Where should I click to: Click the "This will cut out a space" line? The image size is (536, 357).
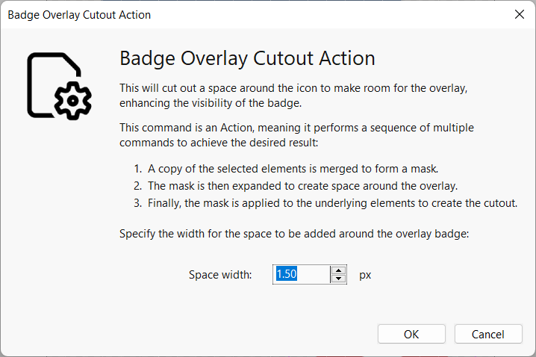click(293, 88)
